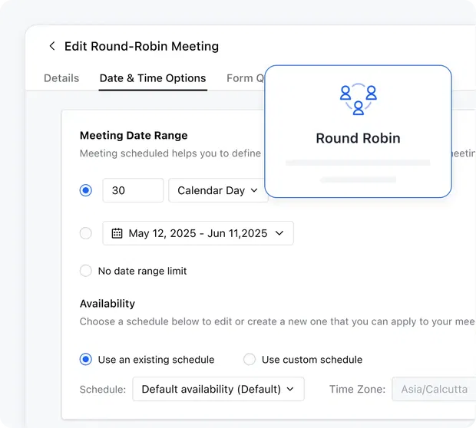Click the Round Robin card
476x428 pixels.
tap(359, 131)
